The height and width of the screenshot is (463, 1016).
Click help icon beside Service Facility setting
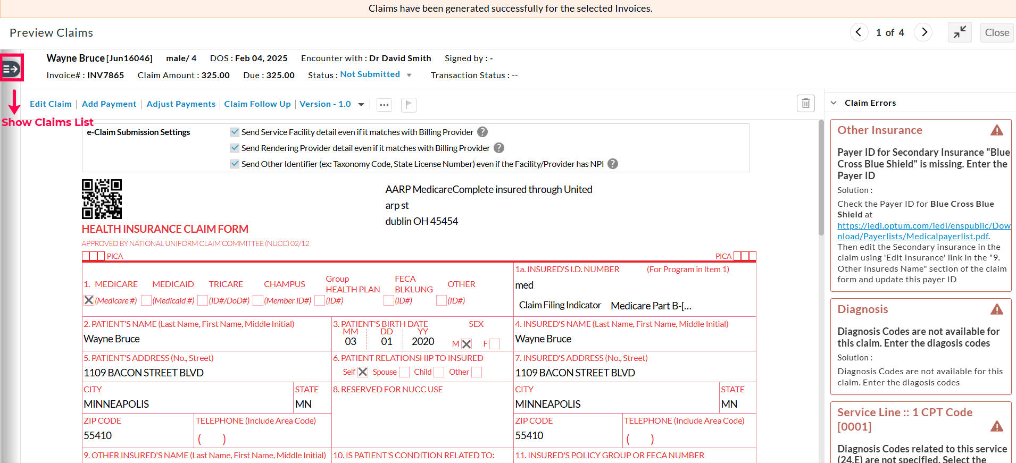point(482,132)
